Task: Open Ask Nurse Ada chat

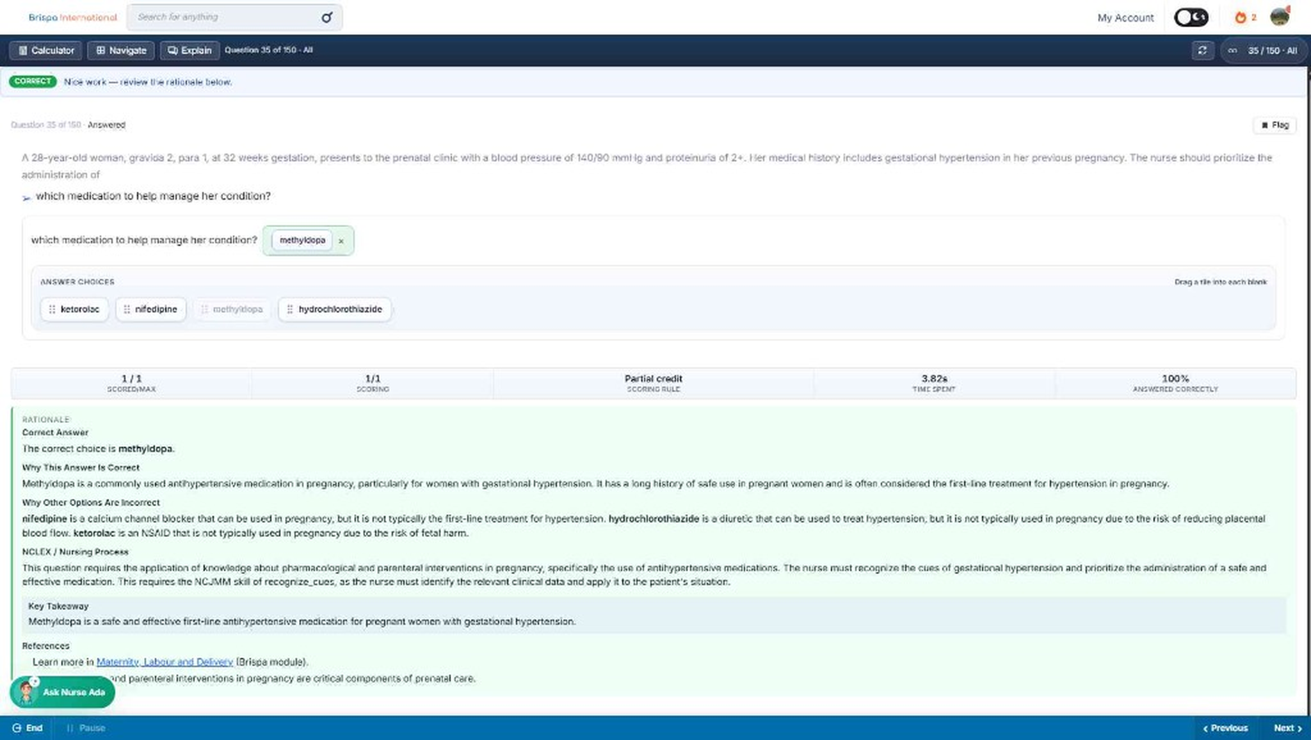Action: coord(62,692)
